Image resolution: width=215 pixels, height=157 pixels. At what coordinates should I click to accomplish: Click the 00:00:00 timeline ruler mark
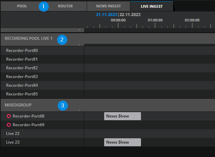pyautogui.click(x=118, y=20)
